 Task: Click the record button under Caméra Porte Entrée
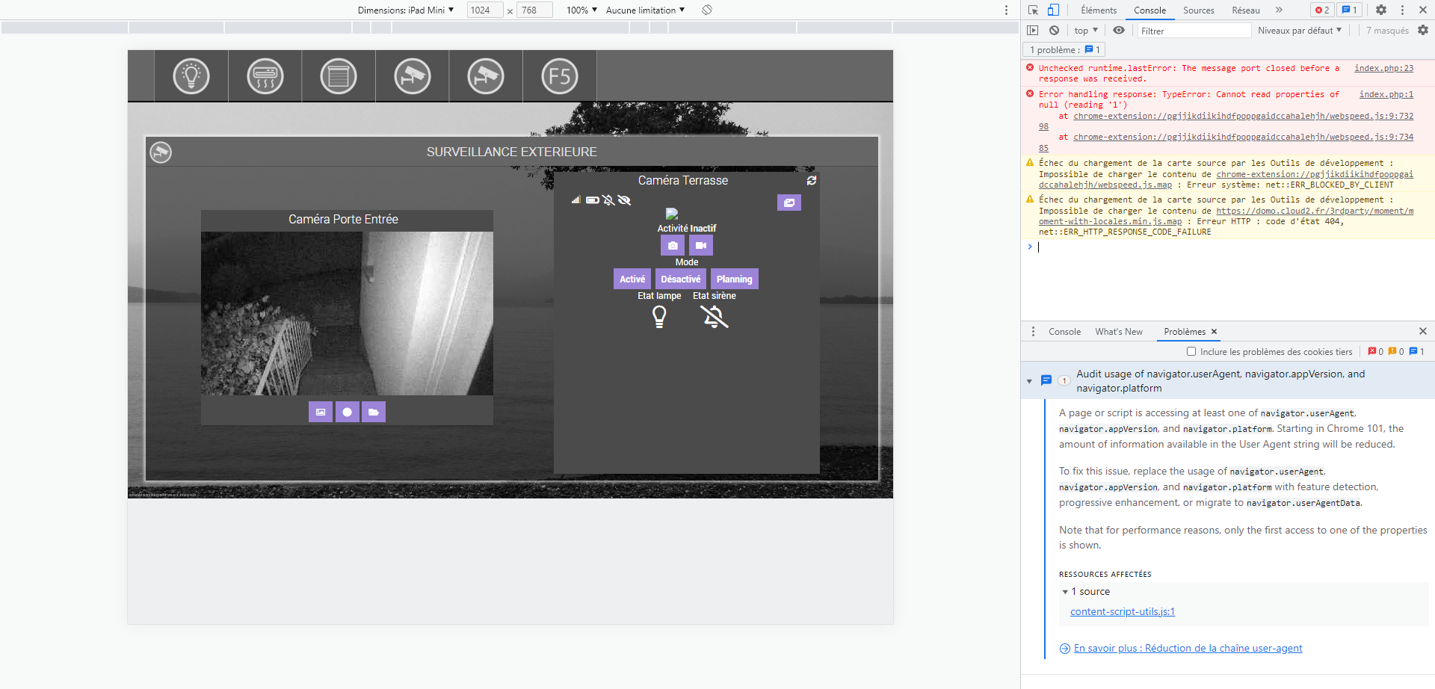coord(347,412)
